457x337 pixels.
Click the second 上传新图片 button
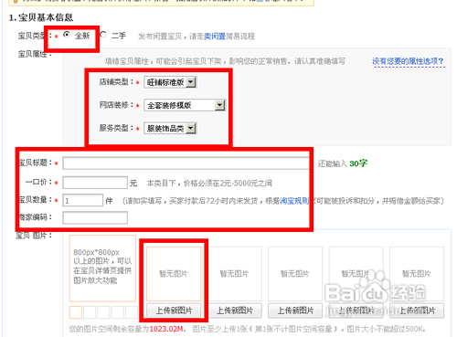pyautogui.click(x=235, y=311)
